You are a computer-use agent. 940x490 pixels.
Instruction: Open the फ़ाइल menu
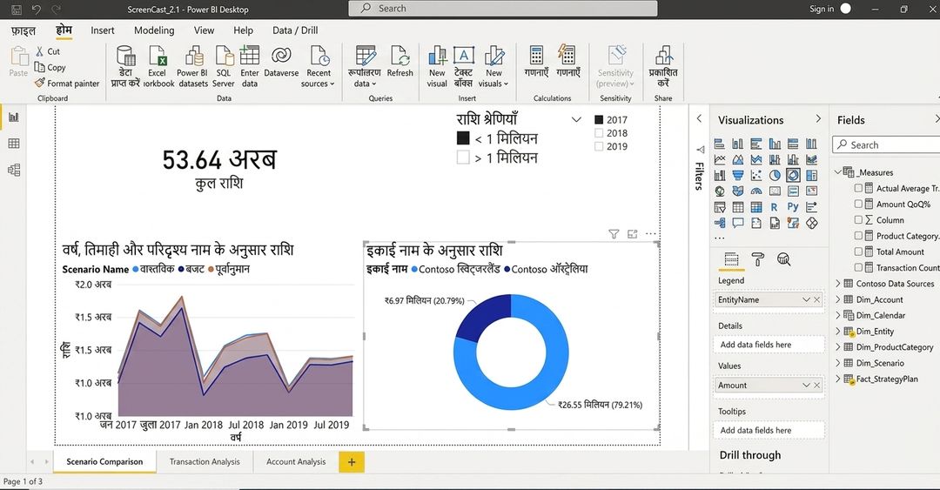[23, 30]
